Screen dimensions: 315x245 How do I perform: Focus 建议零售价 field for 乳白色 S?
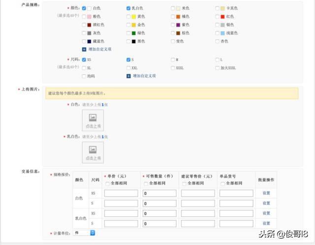coord(198,223)
